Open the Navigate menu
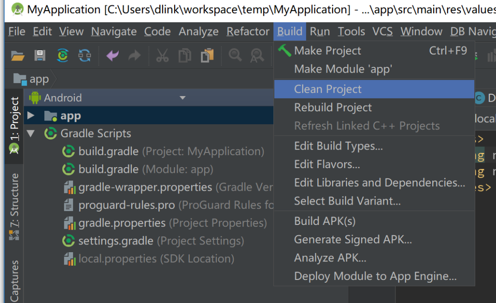This screenshot has width=496, height=303. (x=114, y=31)
